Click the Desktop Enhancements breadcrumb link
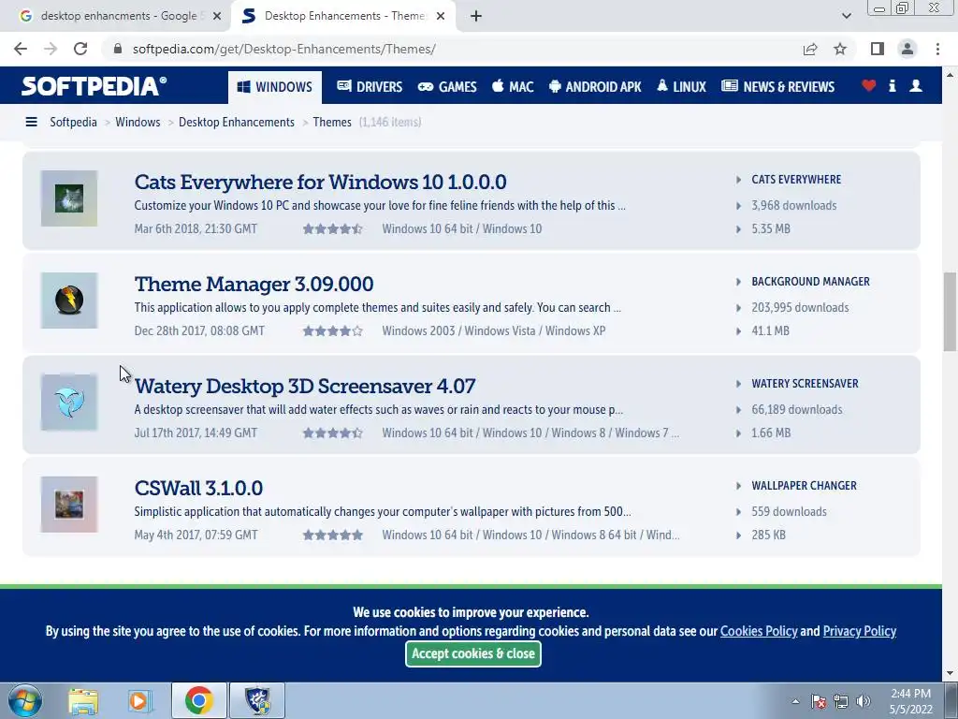Screen dimensions: 958x719 [237, 123]
